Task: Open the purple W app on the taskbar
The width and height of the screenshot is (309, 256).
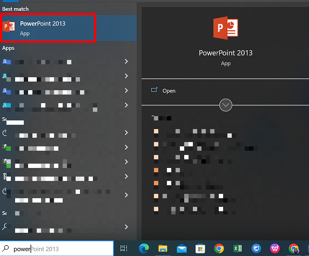Action: [275, 248]
